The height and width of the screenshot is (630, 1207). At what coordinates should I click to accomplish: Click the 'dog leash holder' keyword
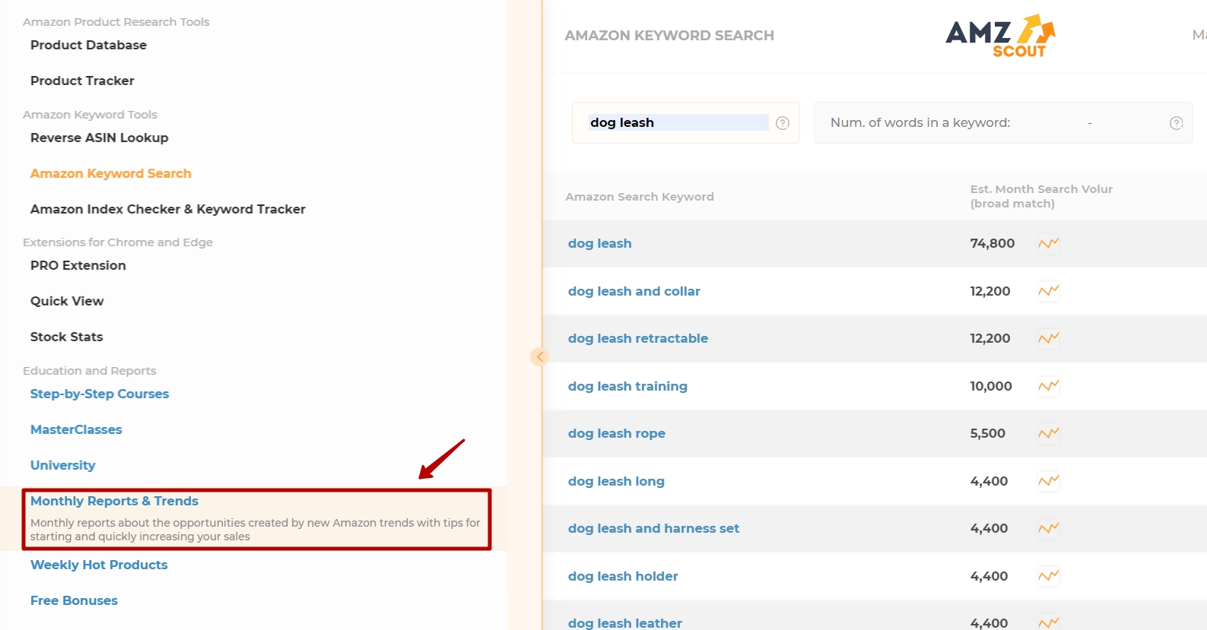tap(623, 576)
